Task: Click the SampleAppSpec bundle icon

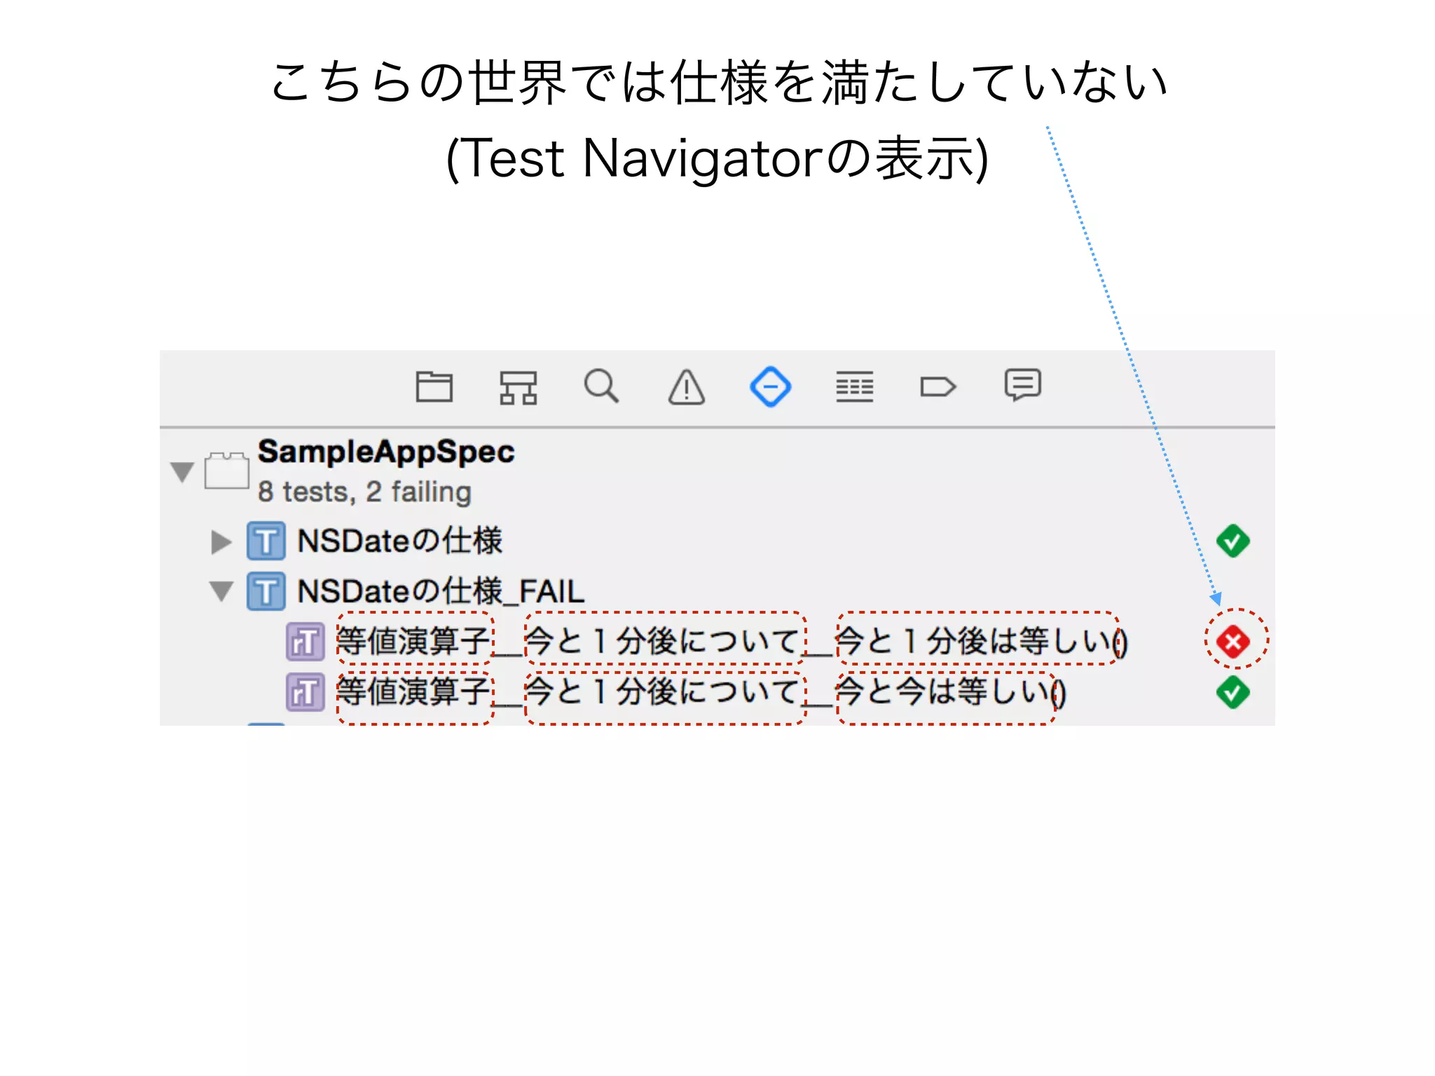Action: 226,471
